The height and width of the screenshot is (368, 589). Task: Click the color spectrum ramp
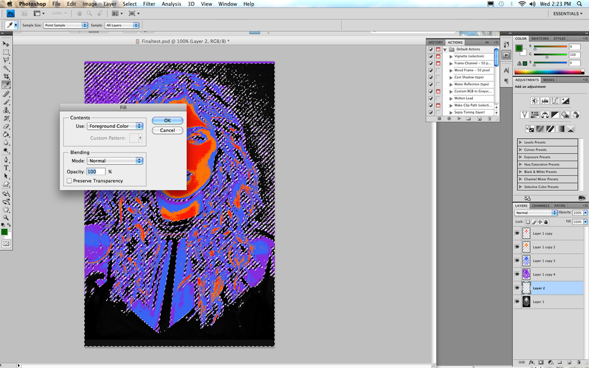tap(549, 72)
